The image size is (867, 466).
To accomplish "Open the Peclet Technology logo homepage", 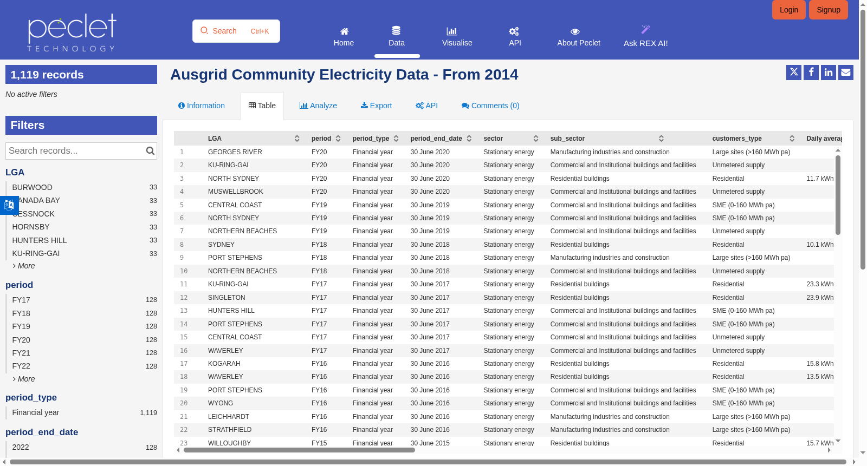I will pyautogui.click(x=72, y=32).
